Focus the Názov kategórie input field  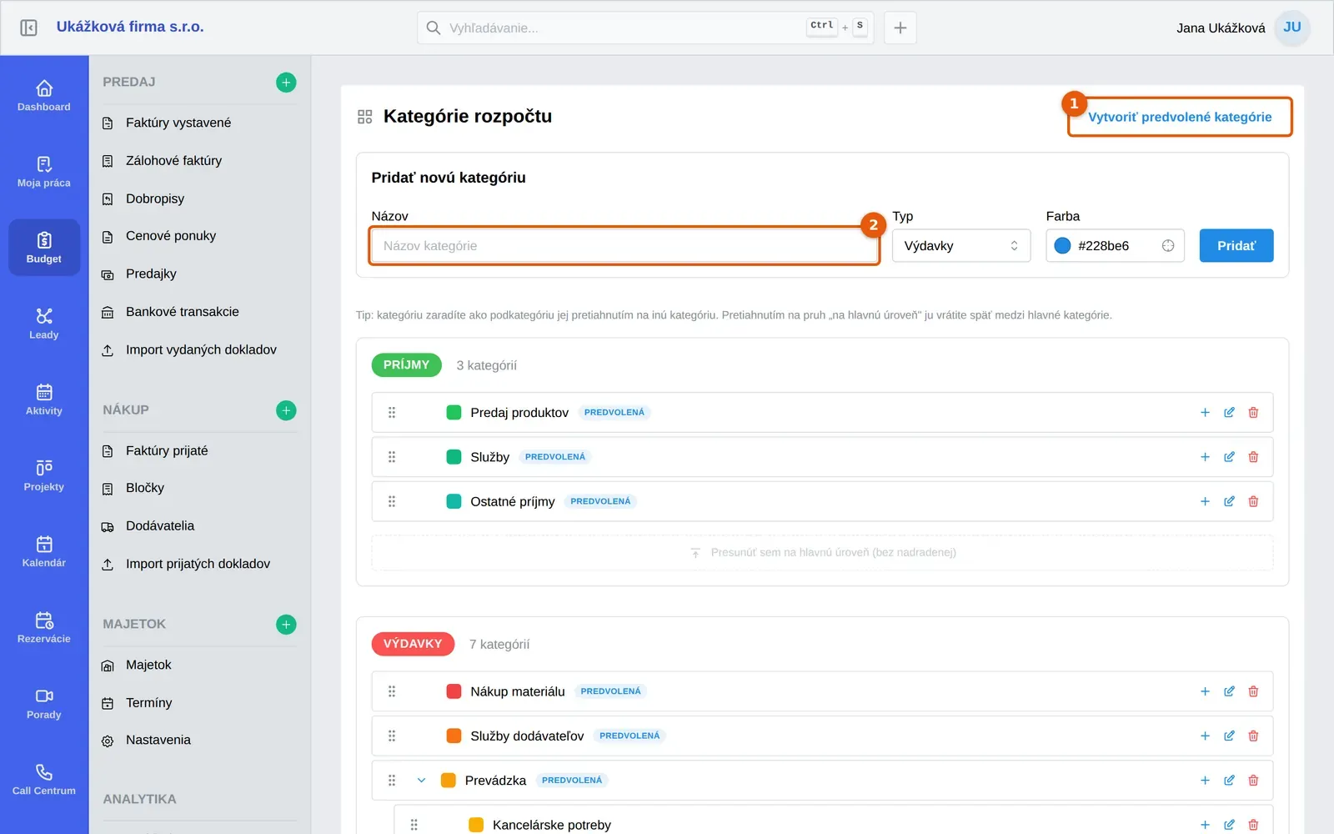coord(624,246)
